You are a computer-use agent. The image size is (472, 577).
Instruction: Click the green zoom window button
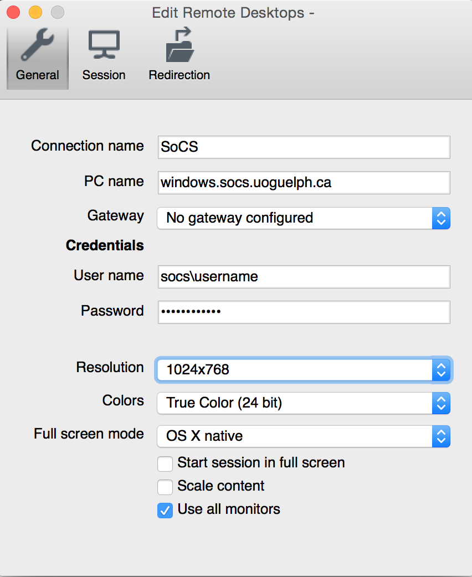point(57,12)
